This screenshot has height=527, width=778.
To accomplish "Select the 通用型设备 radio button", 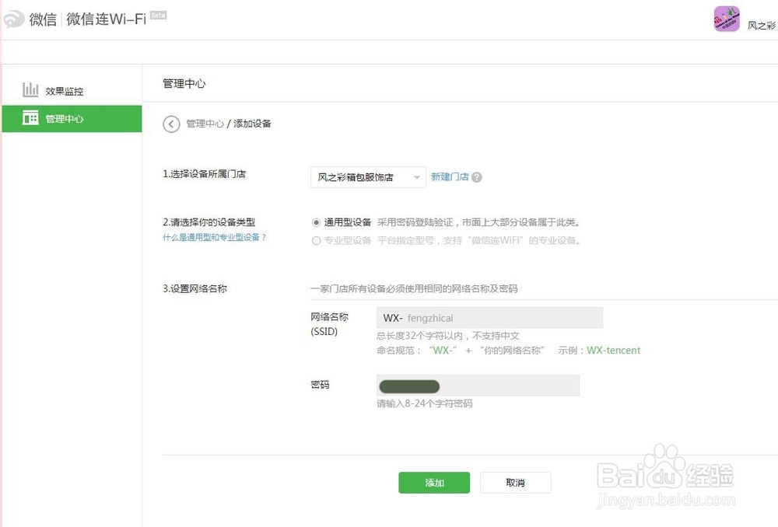I will 316,222.
